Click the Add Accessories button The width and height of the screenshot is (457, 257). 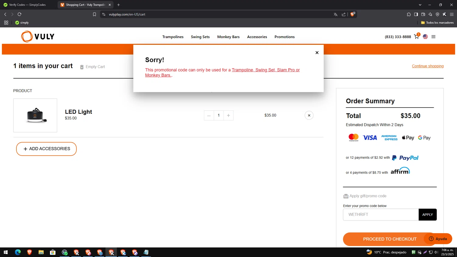pos(46,149)
